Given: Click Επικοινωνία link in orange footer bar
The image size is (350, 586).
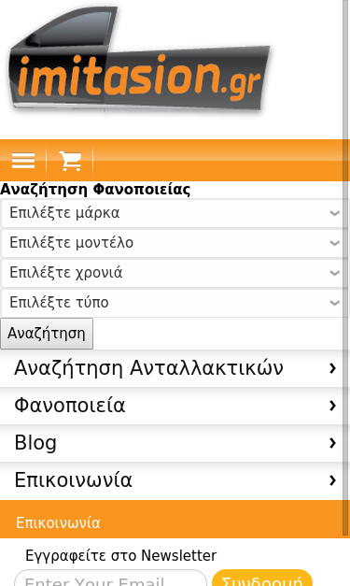Looking at the screenshot, I should 58,522.
